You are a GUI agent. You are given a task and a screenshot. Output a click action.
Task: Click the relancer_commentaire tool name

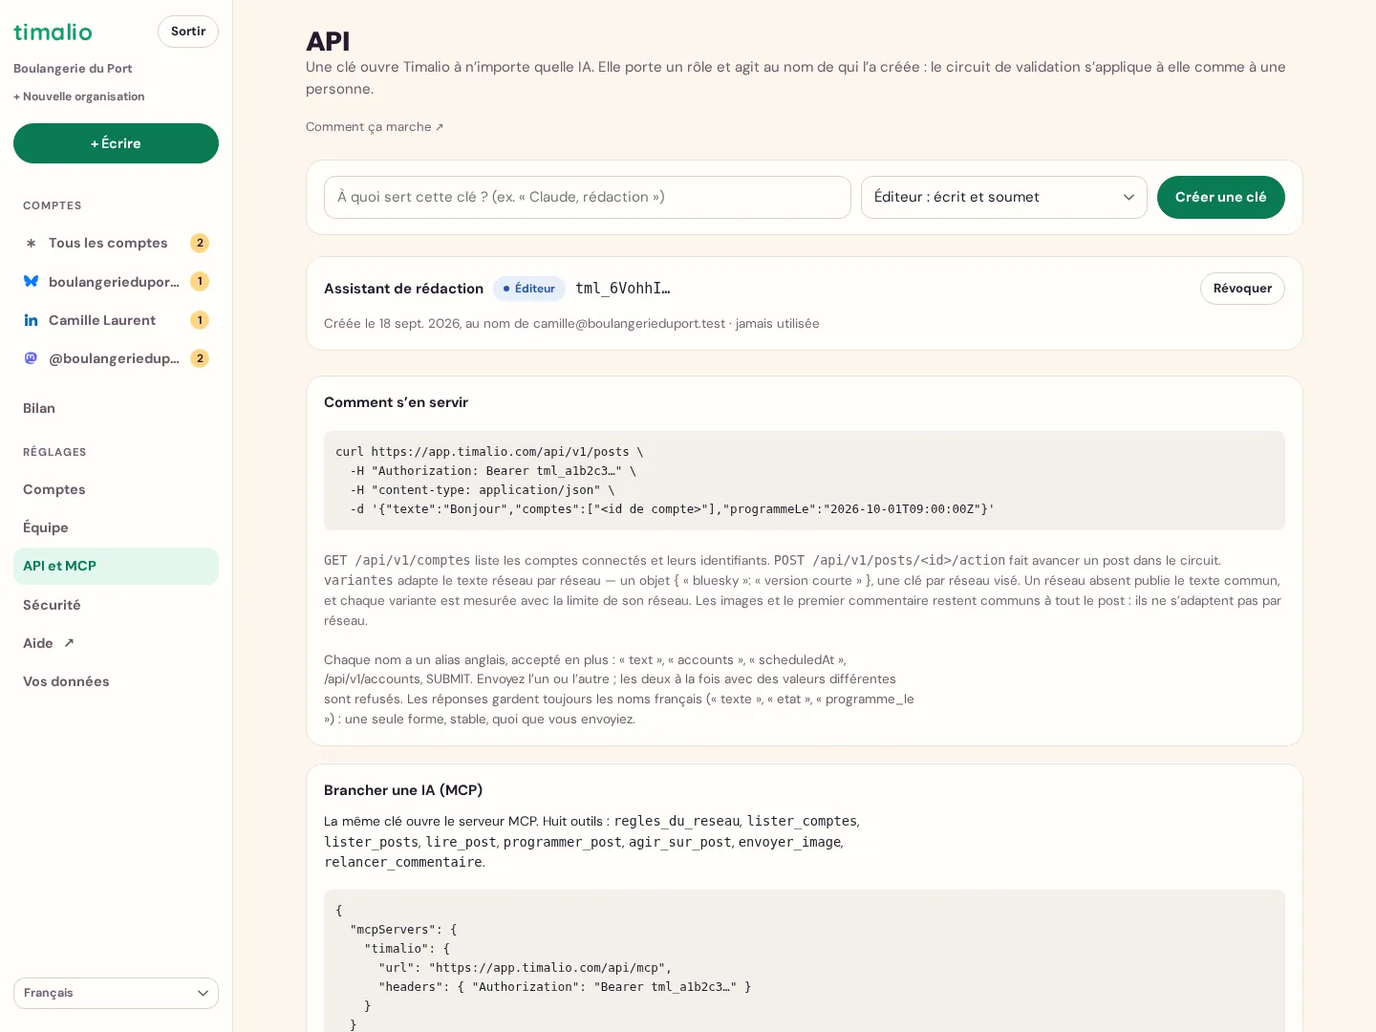[x=403, y=862]
